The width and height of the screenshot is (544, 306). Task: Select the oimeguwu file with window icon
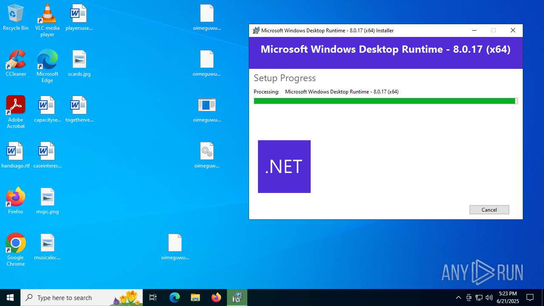pos(207,110)
